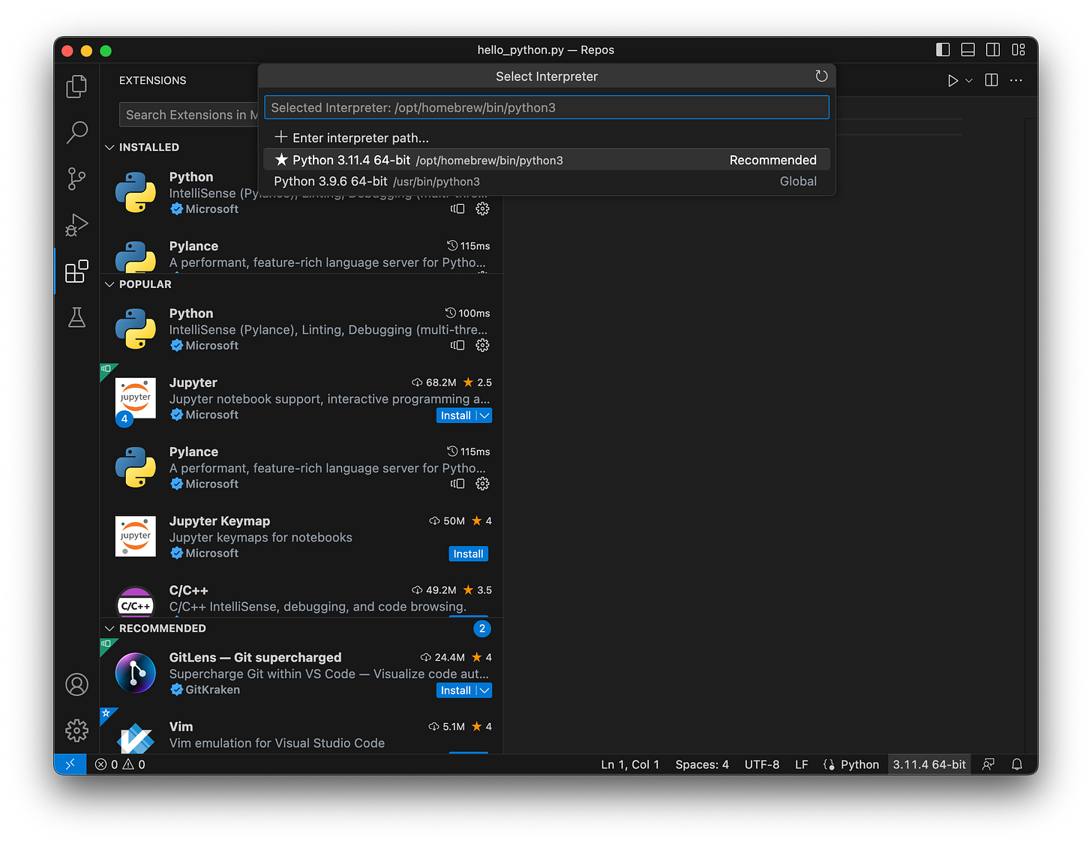The width and height of the screenshot is (1092, 846).
Task: Open run options dropdown beside play button
Action: 969,80
